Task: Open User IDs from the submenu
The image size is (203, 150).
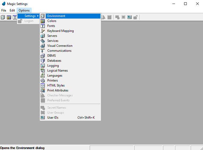Action: click(x=70, y=118)
